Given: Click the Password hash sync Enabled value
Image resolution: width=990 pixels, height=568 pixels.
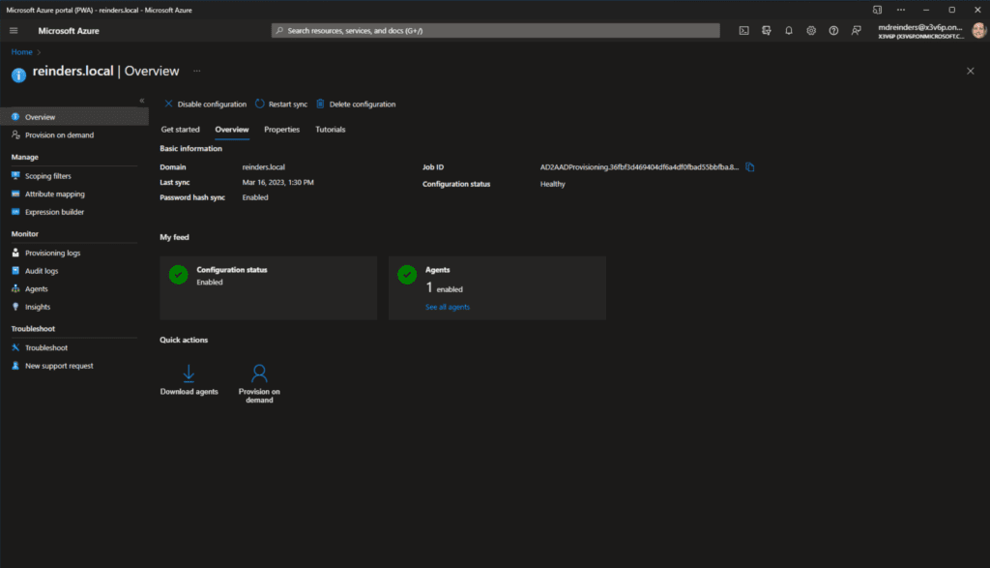Looking at the screenshot, I should pyautogui.click(x=255, y=197).
